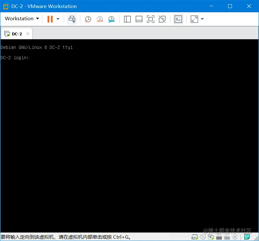
Task: Click the stretch guest display icon
Action: click(194, 19)
